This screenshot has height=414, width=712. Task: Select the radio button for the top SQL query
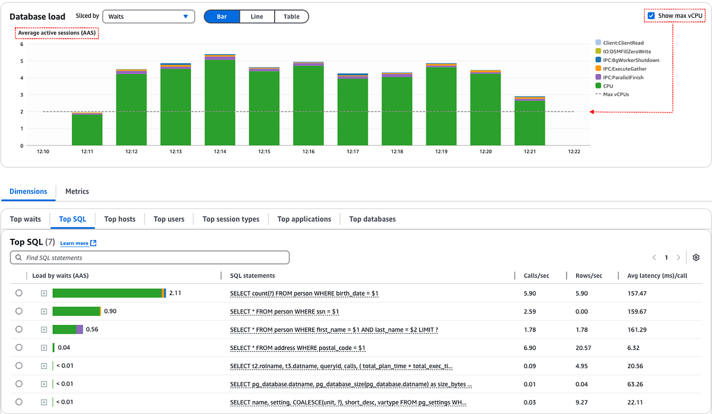click(18, 293)
